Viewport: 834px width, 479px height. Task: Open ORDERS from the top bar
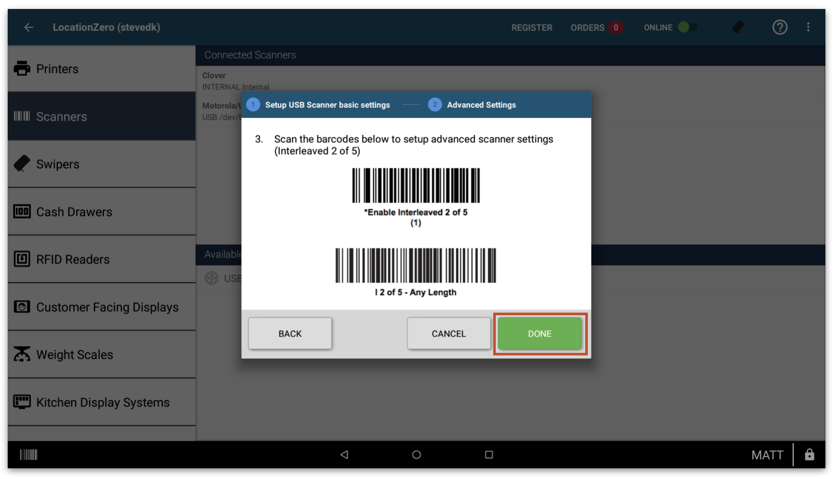588,27
